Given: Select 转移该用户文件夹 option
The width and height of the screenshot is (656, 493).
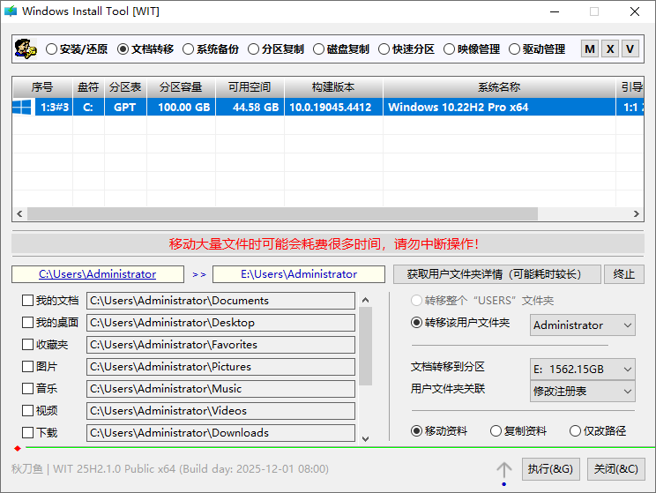Looking at the screenshot, I should [460, 323].
